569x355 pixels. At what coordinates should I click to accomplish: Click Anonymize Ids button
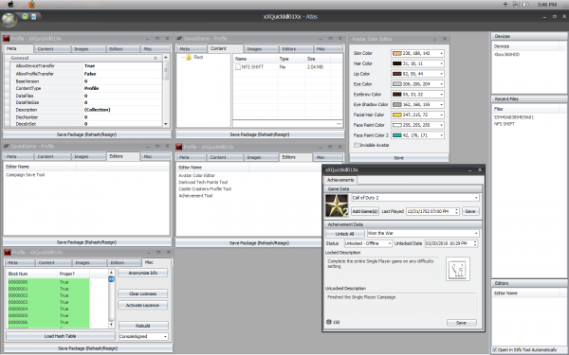[142, 273]
